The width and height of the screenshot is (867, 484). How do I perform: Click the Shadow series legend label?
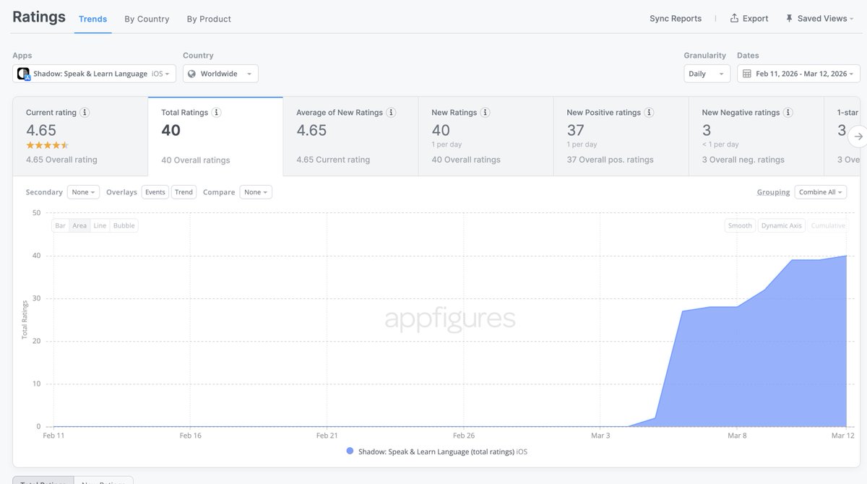443,451
